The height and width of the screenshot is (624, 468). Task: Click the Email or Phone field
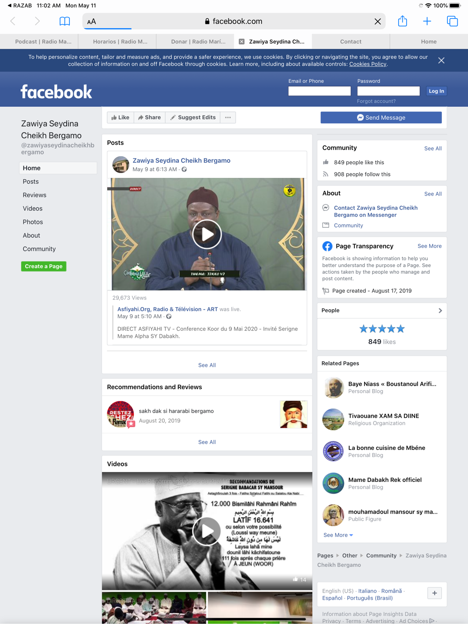pyautogui.click(x=320, y=91)
